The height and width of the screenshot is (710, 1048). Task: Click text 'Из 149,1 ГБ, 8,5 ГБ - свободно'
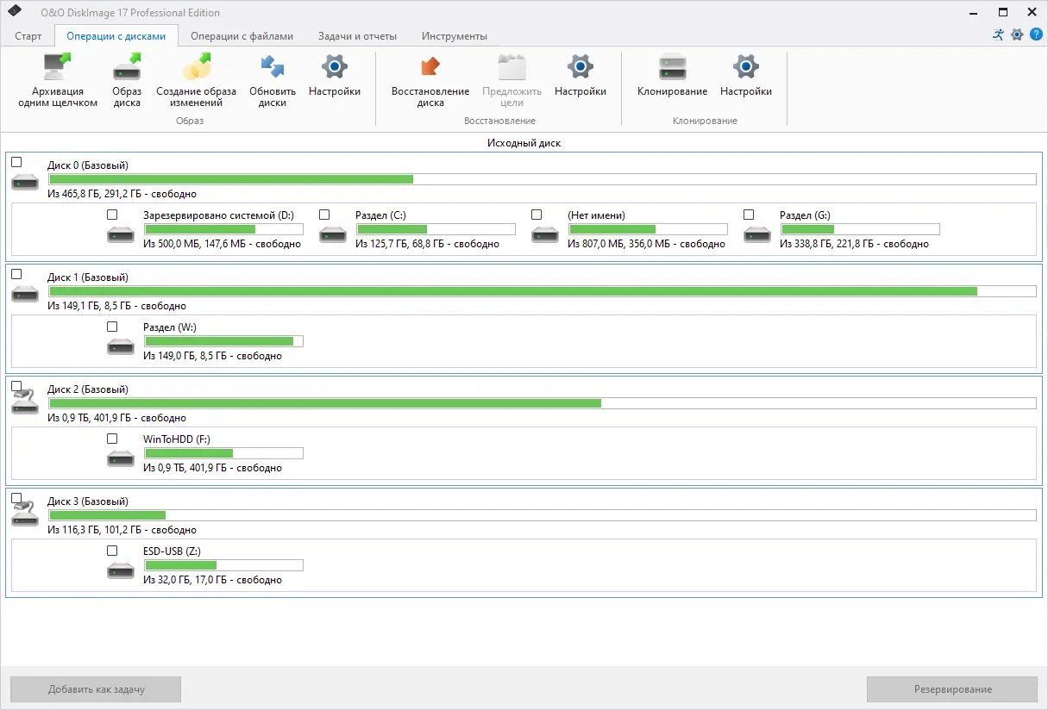[117, 306]
